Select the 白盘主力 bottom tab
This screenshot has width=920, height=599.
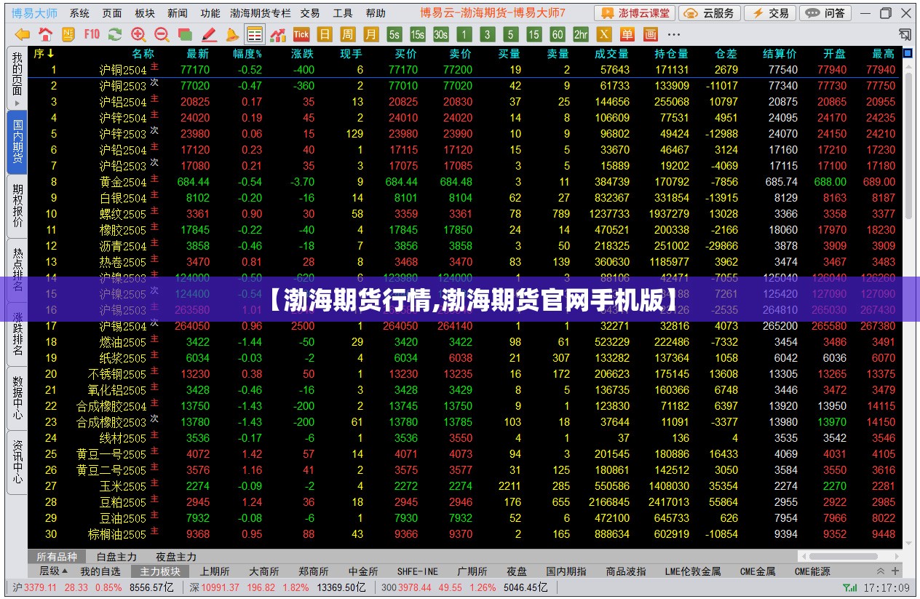pos(116,557)
